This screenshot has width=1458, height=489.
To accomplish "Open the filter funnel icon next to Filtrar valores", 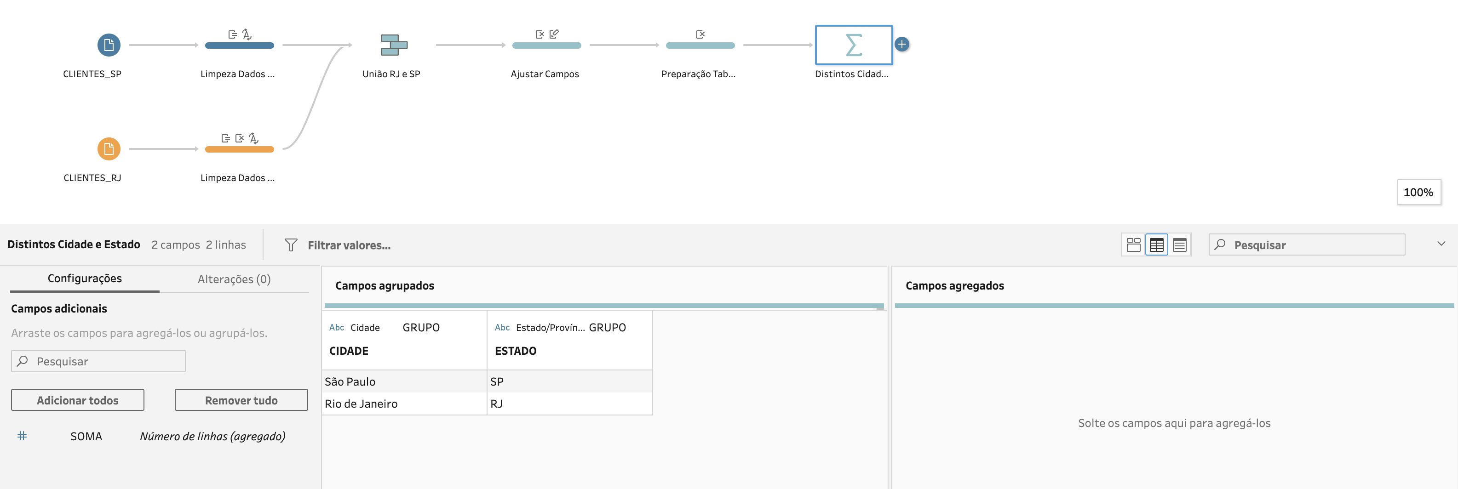I will click(291, 244).
